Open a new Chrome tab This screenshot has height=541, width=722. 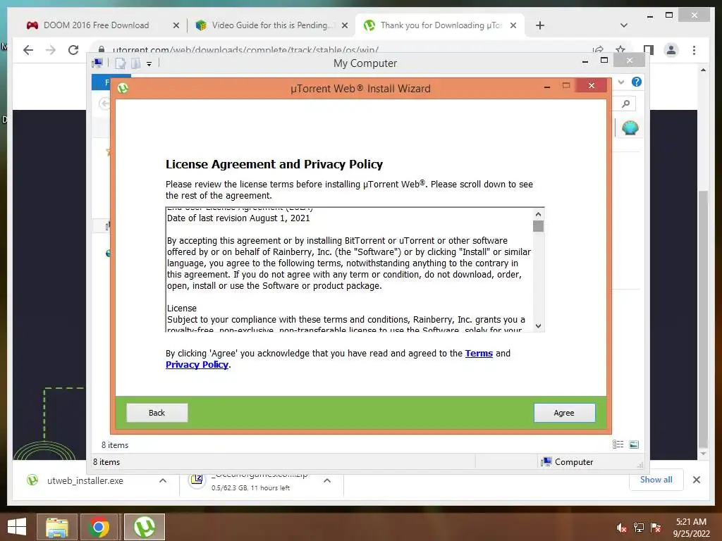(x=540, y=26)
